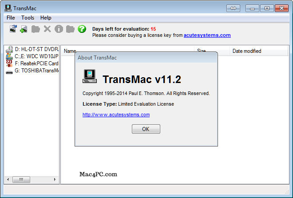Click OK in the About TransMac dialog
Image resolution: width=293 pixels, height=198 pixels.
[x=146, y=129]
